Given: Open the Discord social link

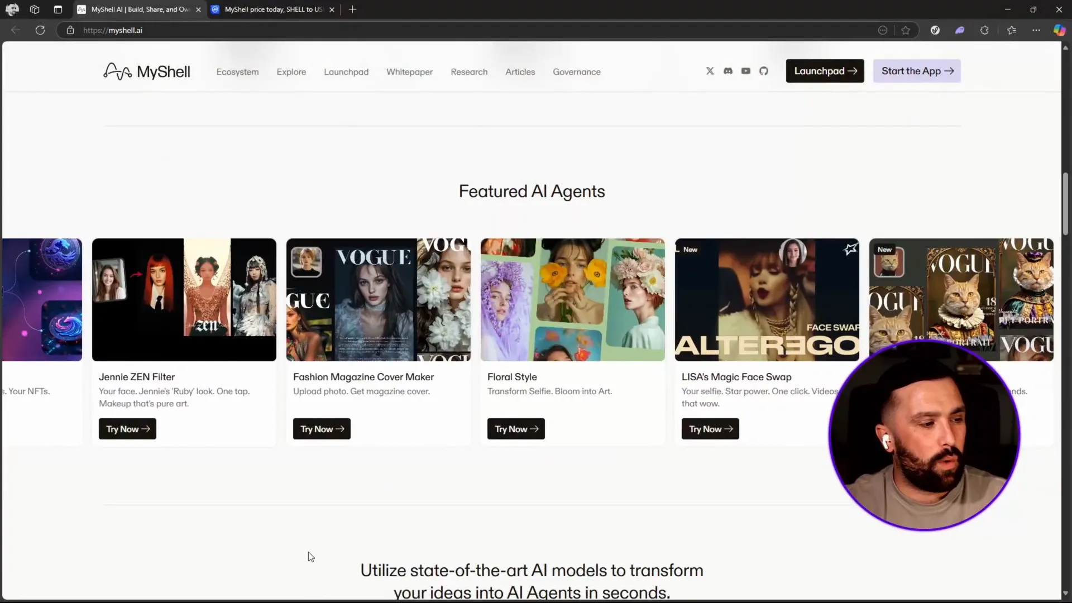Looking at the screenshot, I should [728, 71].
